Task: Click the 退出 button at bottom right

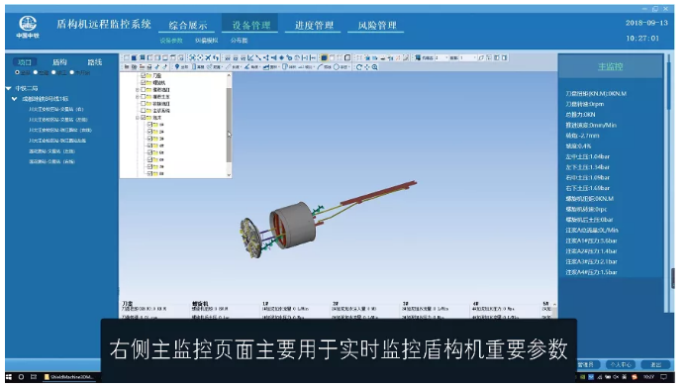Action: click(x=655, y=364)
